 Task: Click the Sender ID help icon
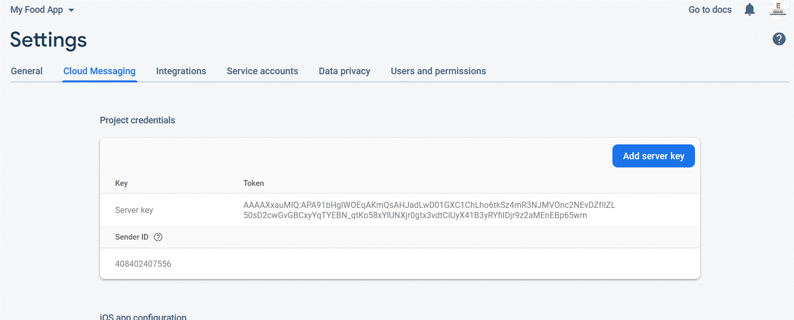click(x=158, y=237)
